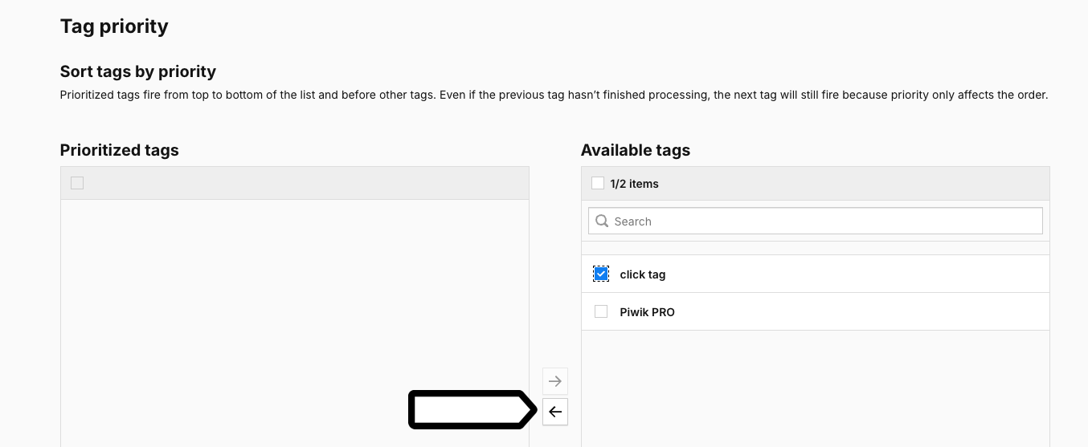This screenshot has height=447, width=1088.
Task: Click the black tooltip callout beside the arrow
Action: [x=472, y=410]
